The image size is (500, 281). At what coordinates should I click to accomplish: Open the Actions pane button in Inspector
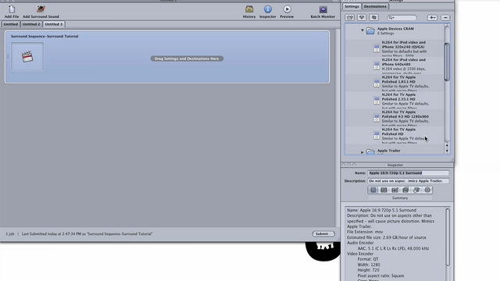(427, 190)
